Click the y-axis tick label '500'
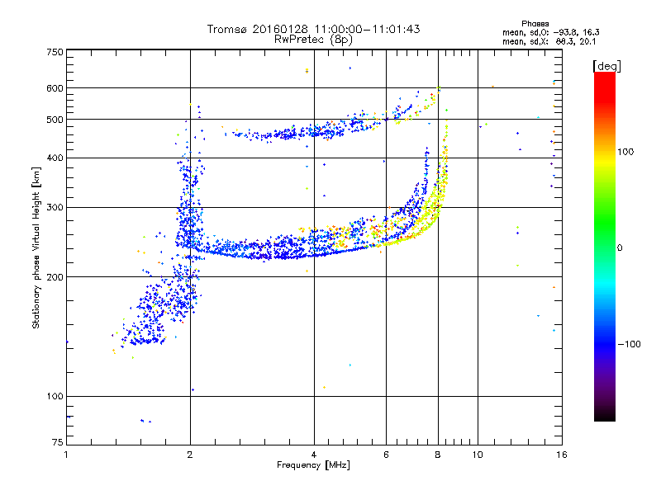661x495 pixels. pyautogui.click(x=55, y=120)
